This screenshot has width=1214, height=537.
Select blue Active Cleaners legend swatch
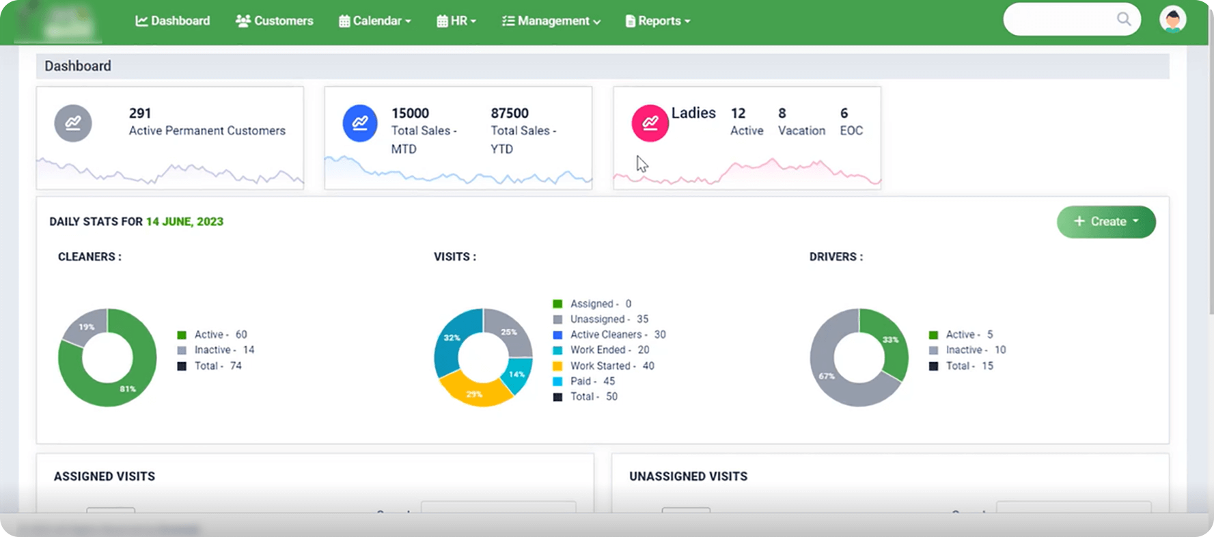(x=557, y=335)
